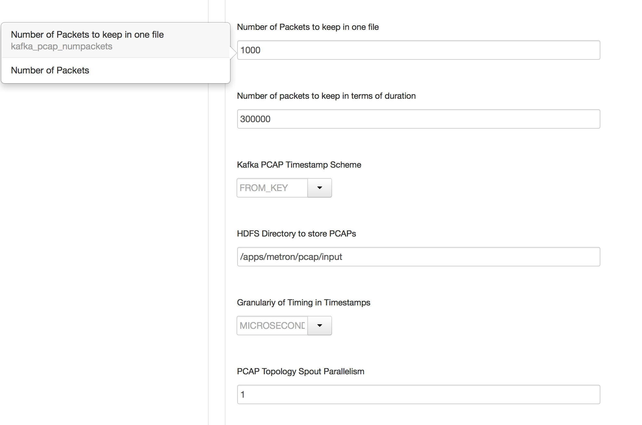Open the Kafka PCAP Timestamp Scheme dropdown arrow
The height and width of the screenshot is (425, 642).
tap(319, 188)
